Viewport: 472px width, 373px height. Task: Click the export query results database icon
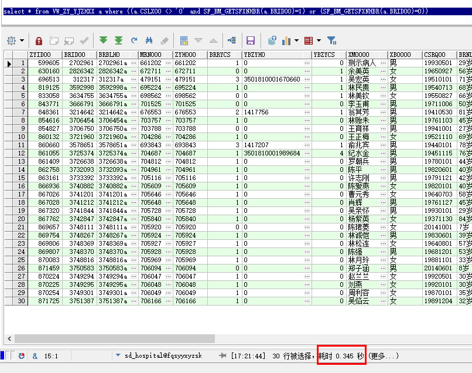pyautogui.click(x=272, y=40)
